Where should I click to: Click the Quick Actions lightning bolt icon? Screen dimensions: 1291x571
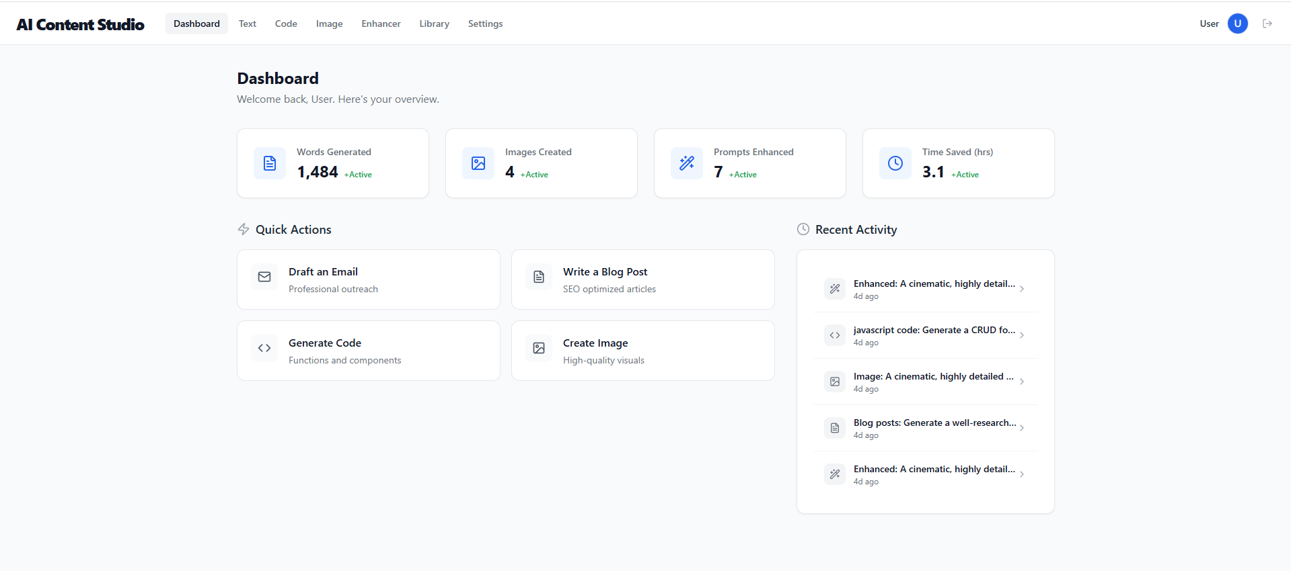tap(244, 229)
